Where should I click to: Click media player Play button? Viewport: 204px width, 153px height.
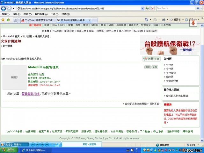(38, 144)
